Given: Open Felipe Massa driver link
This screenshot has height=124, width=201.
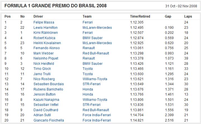Looking at the screenshot, I should coord(44,22).
